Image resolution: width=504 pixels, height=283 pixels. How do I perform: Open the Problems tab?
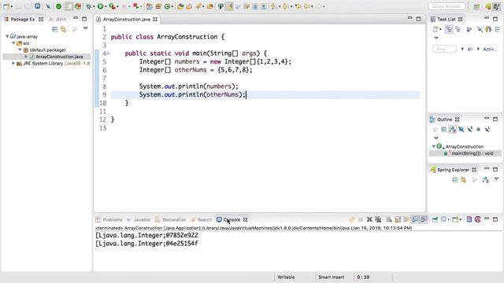tap(109, 220)
